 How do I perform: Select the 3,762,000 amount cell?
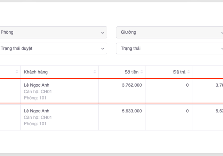click(132, 85)
